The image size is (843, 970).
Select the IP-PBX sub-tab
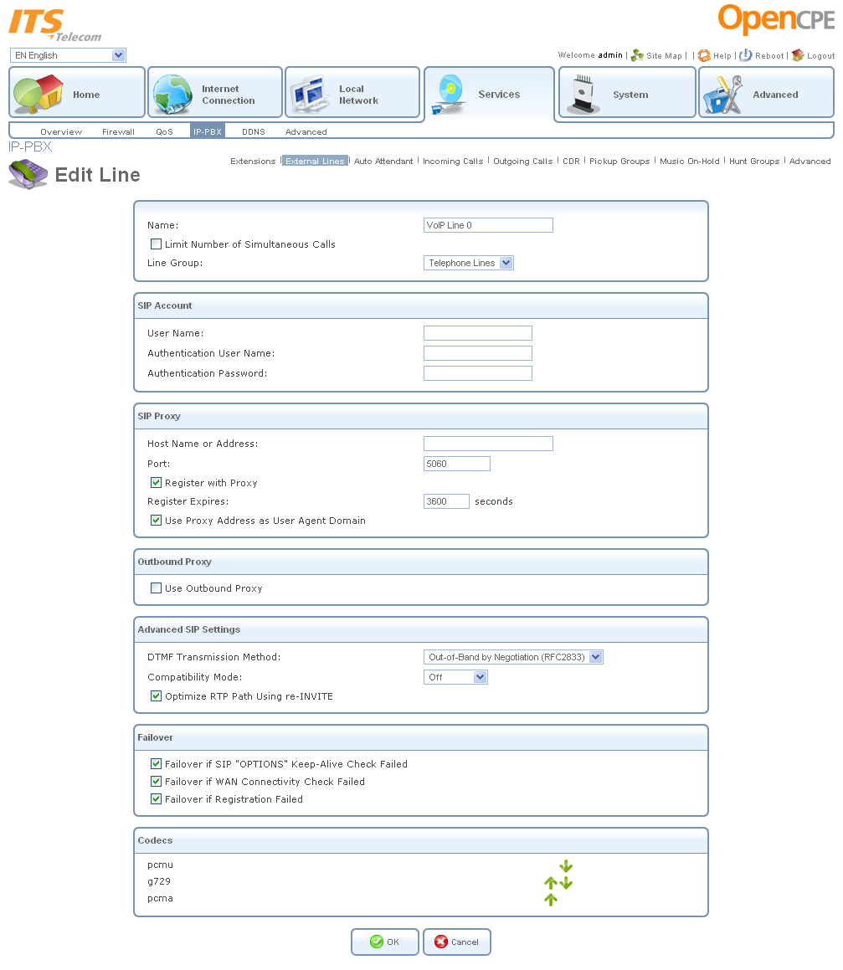[208, 131]
